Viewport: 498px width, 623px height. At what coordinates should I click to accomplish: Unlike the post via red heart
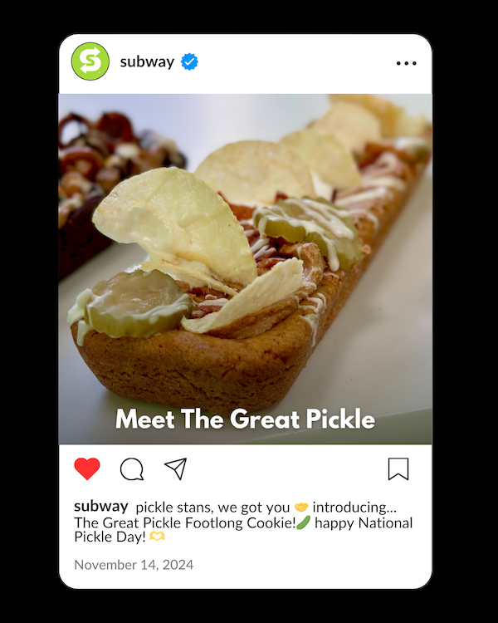pos(87,468)
